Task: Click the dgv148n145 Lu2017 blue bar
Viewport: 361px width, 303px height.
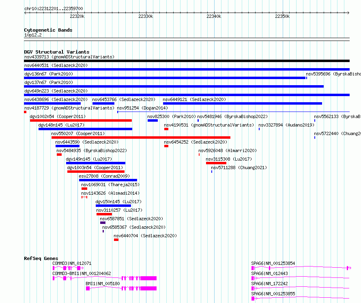Action: pos(86,129)
